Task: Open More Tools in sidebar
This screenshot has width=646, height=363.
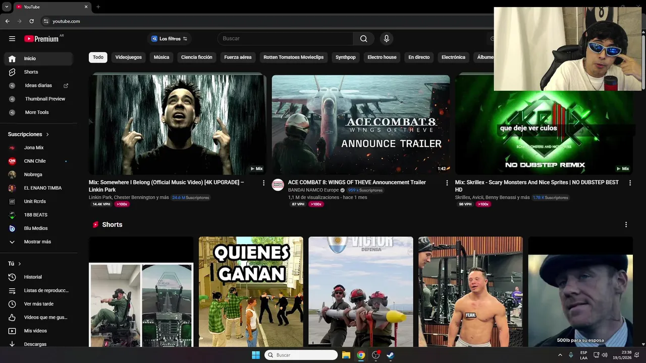Action: point(39,112)
